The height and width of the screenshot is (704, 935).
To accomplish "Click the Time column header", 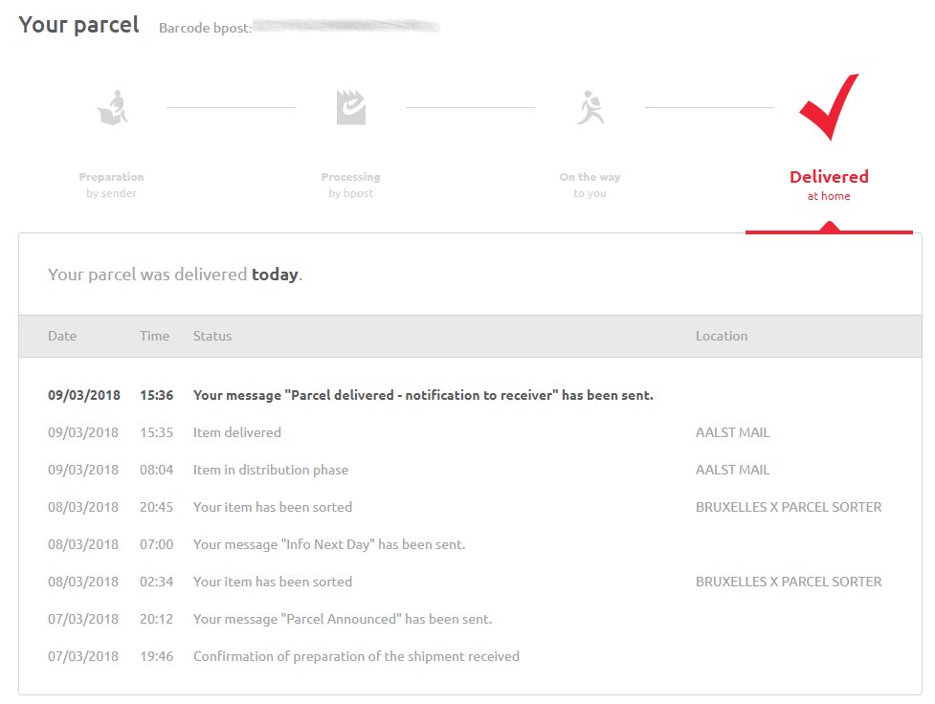I will point(154,336).
